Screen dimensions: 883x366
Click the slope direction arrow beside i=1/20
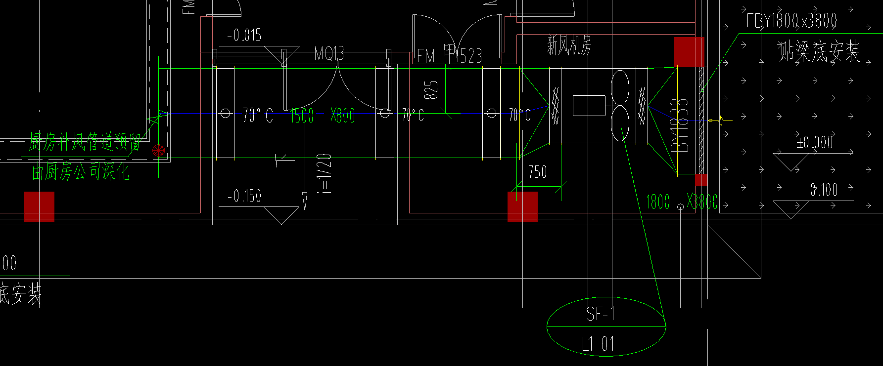(x=305, y=200)
